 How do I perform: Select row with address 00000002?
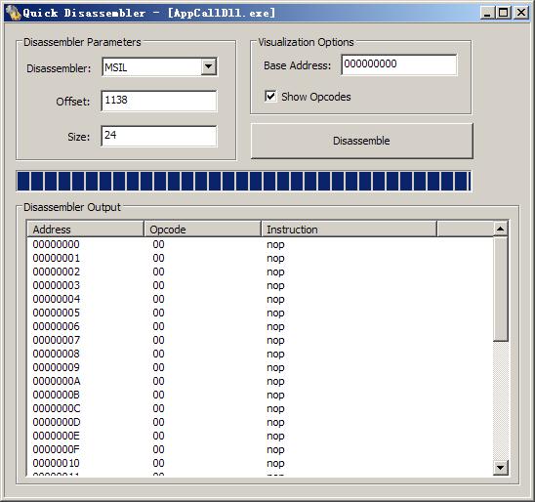point(260,272)
